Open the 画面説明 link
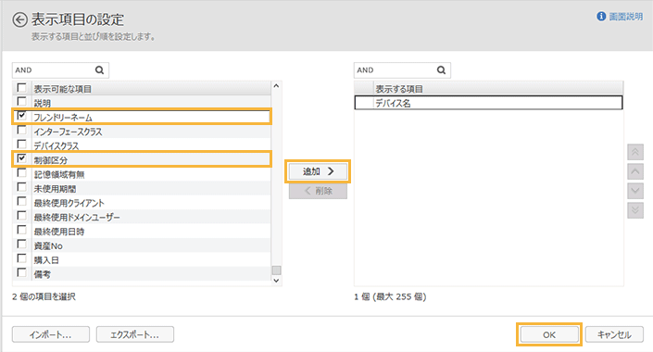Viewport: 653px width, 352px height. pos(626,17)
